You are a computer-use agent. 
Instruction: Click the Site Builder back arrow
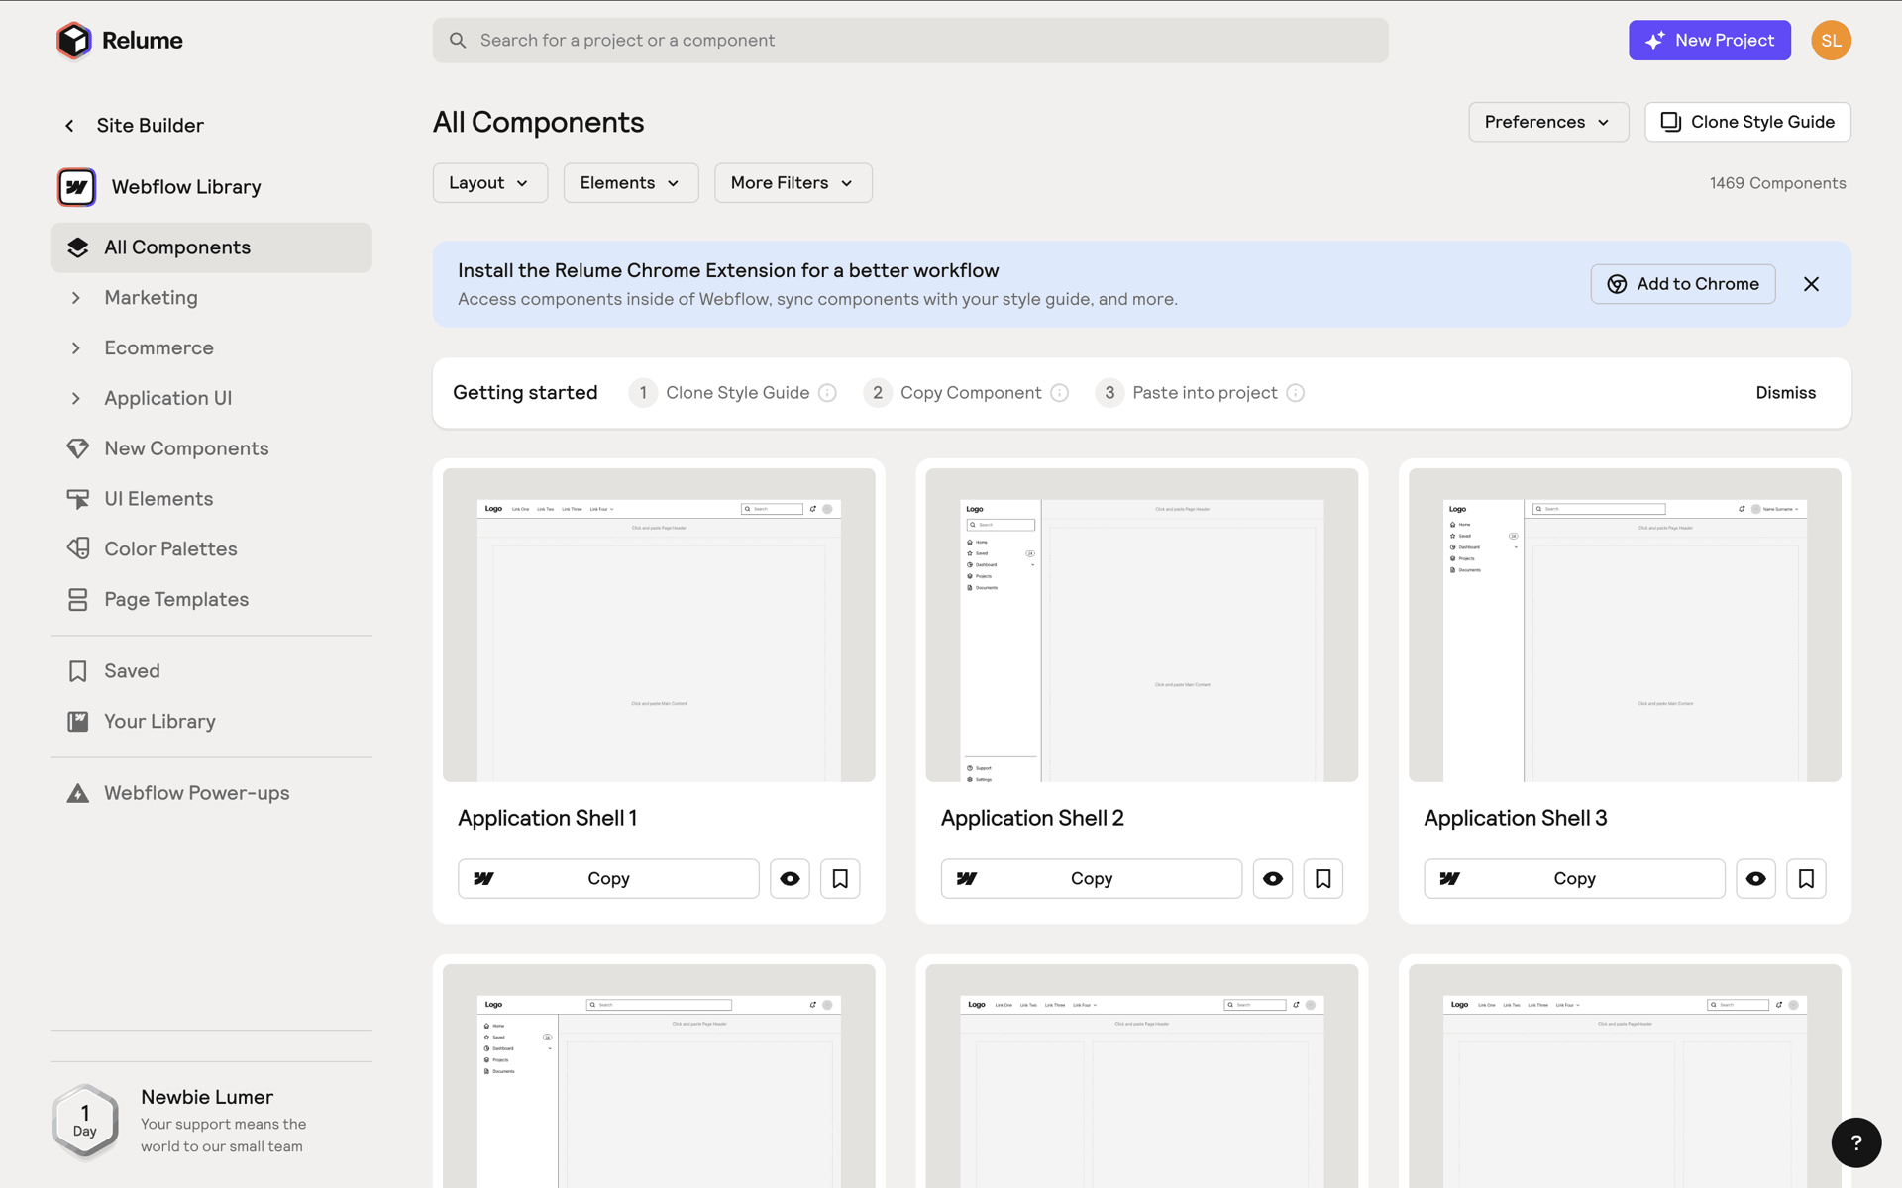(69, 126)
